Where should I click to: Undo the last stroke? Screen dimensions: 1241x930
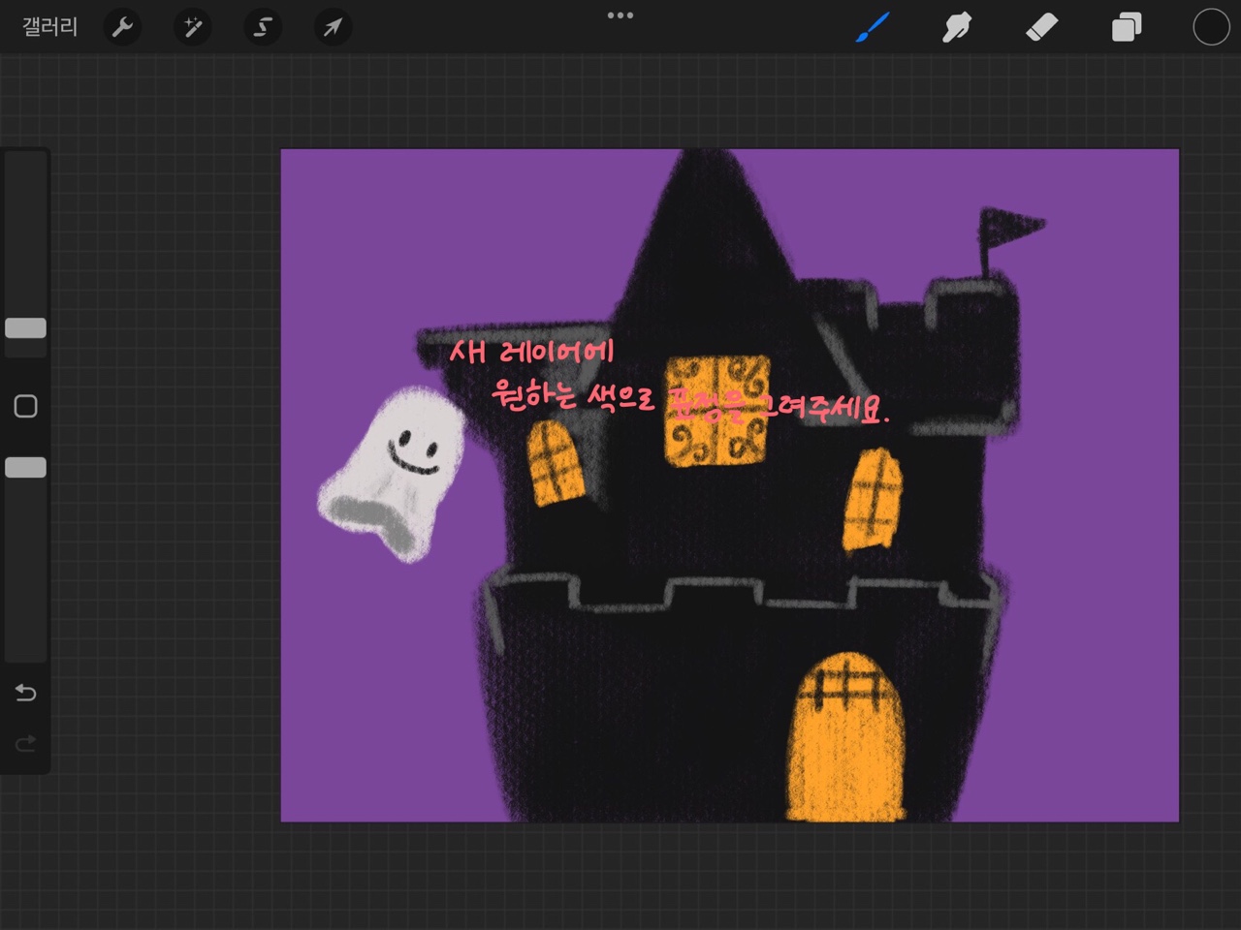(26, 693)
